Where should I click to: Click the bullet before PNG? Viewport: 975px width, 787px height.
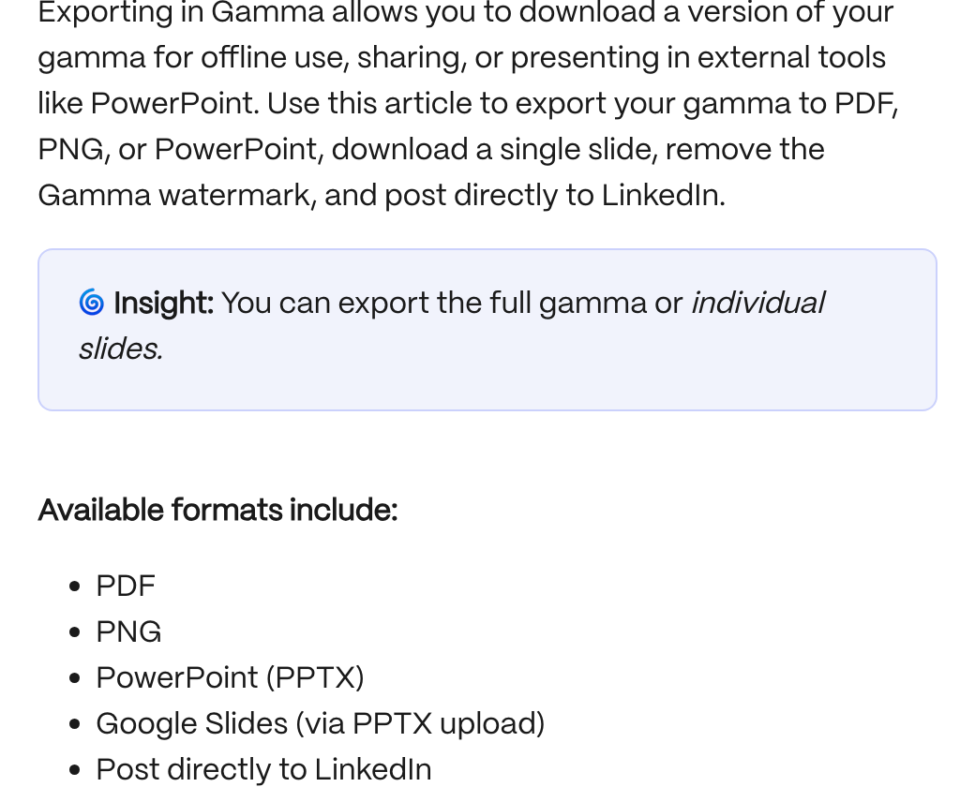(x=75, y=632)
